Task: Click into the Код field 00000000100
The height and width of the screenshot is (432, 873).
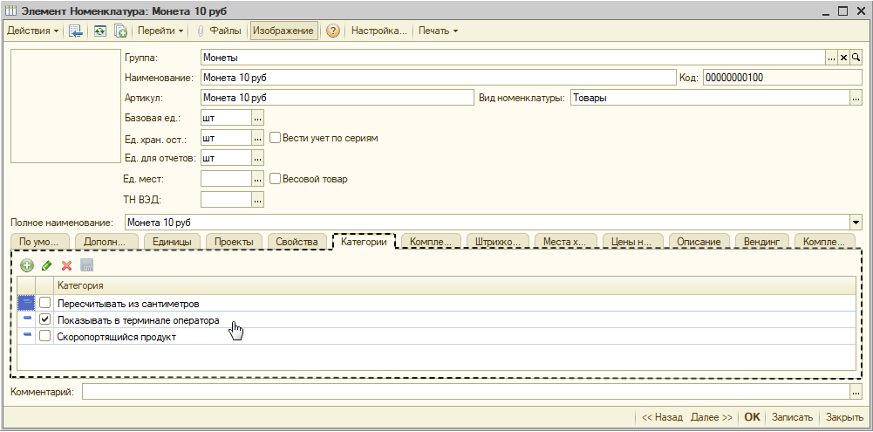Action: tap(782, 78)
